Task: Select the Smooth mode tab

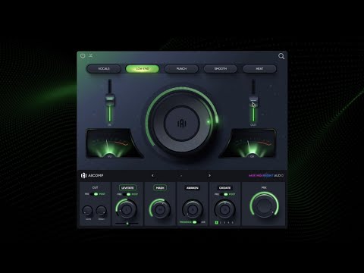Action: pyautogui.click(x=221, y=69)
